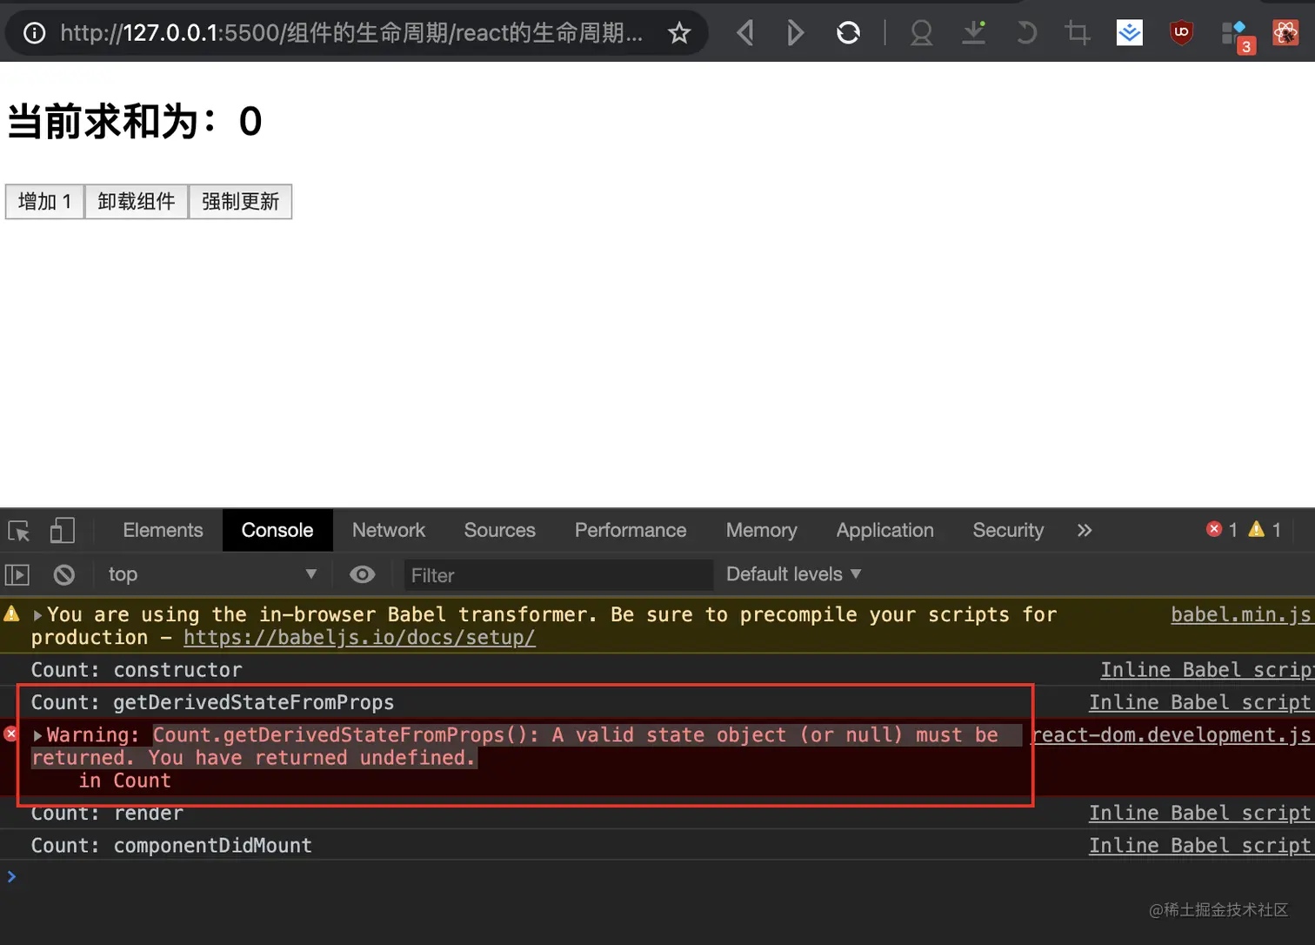
Task: Open the user profile icon in toolbar
Action: tap(921, 33)
